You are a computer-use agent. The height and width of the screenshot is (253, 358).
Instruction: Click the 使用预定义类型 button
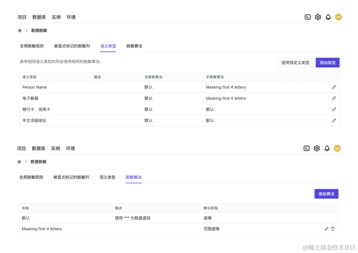click(295, 63)
